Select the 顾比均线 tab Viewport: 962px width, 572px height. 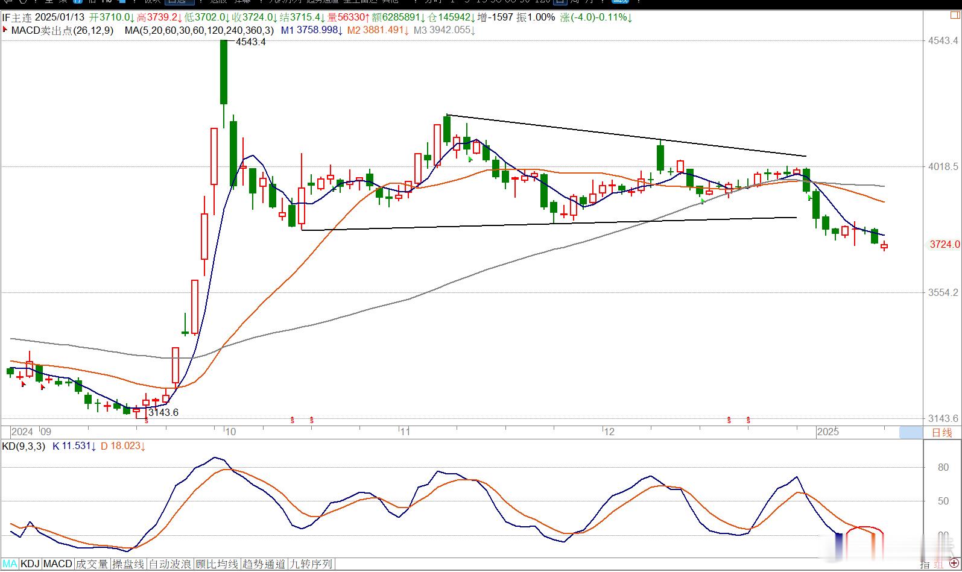[217, 564]
